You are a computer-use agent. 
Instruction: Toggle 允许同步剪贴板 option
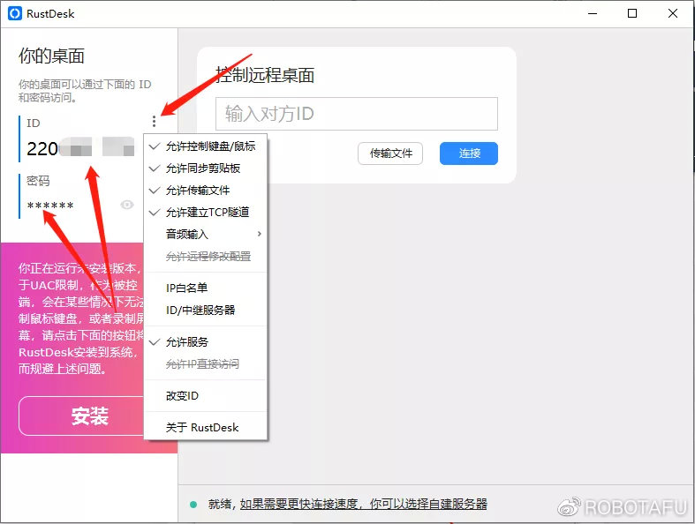coord(203,168)
